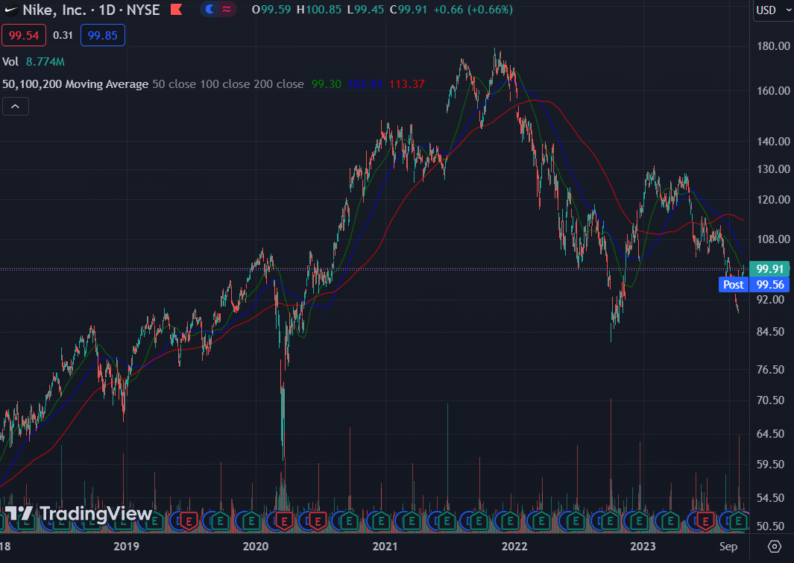Open the first red earnings marker after 2020
The image size is (794, 563).
[x=283, y=520]
